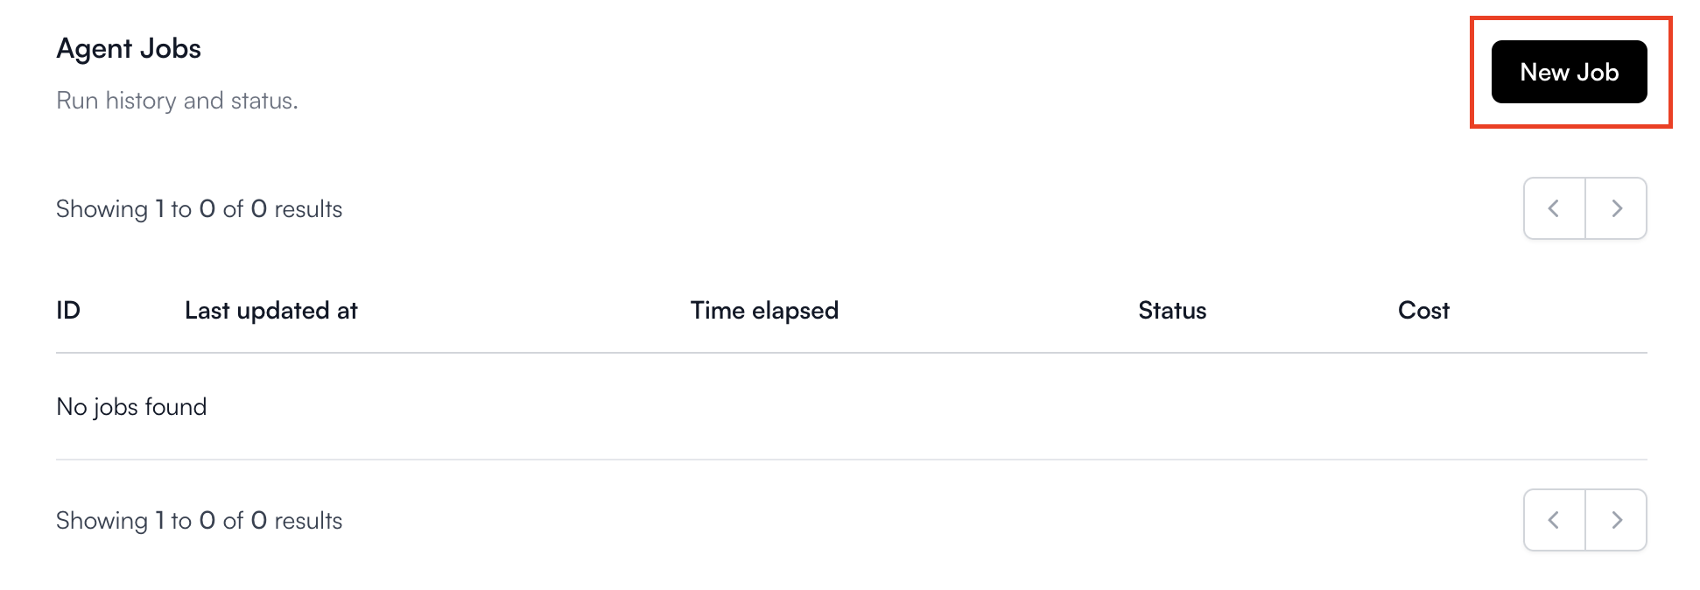Select the Cost column header
The width and height of the screenshot is (1700, 590).
[1423, 310]
